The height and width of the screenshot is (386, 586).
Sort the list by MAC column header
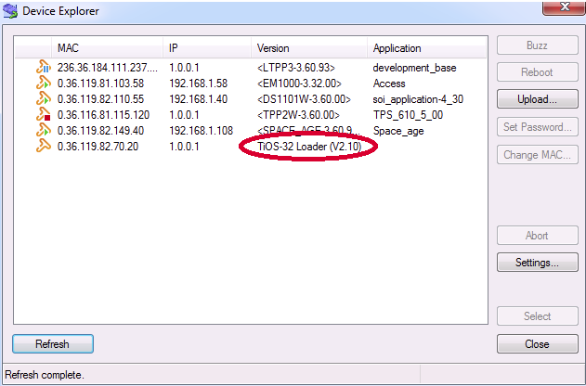pos(69,48)
